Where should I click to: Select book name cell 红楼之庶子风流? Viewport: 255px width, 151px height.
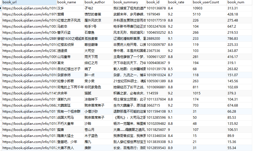tap(70, 20)
